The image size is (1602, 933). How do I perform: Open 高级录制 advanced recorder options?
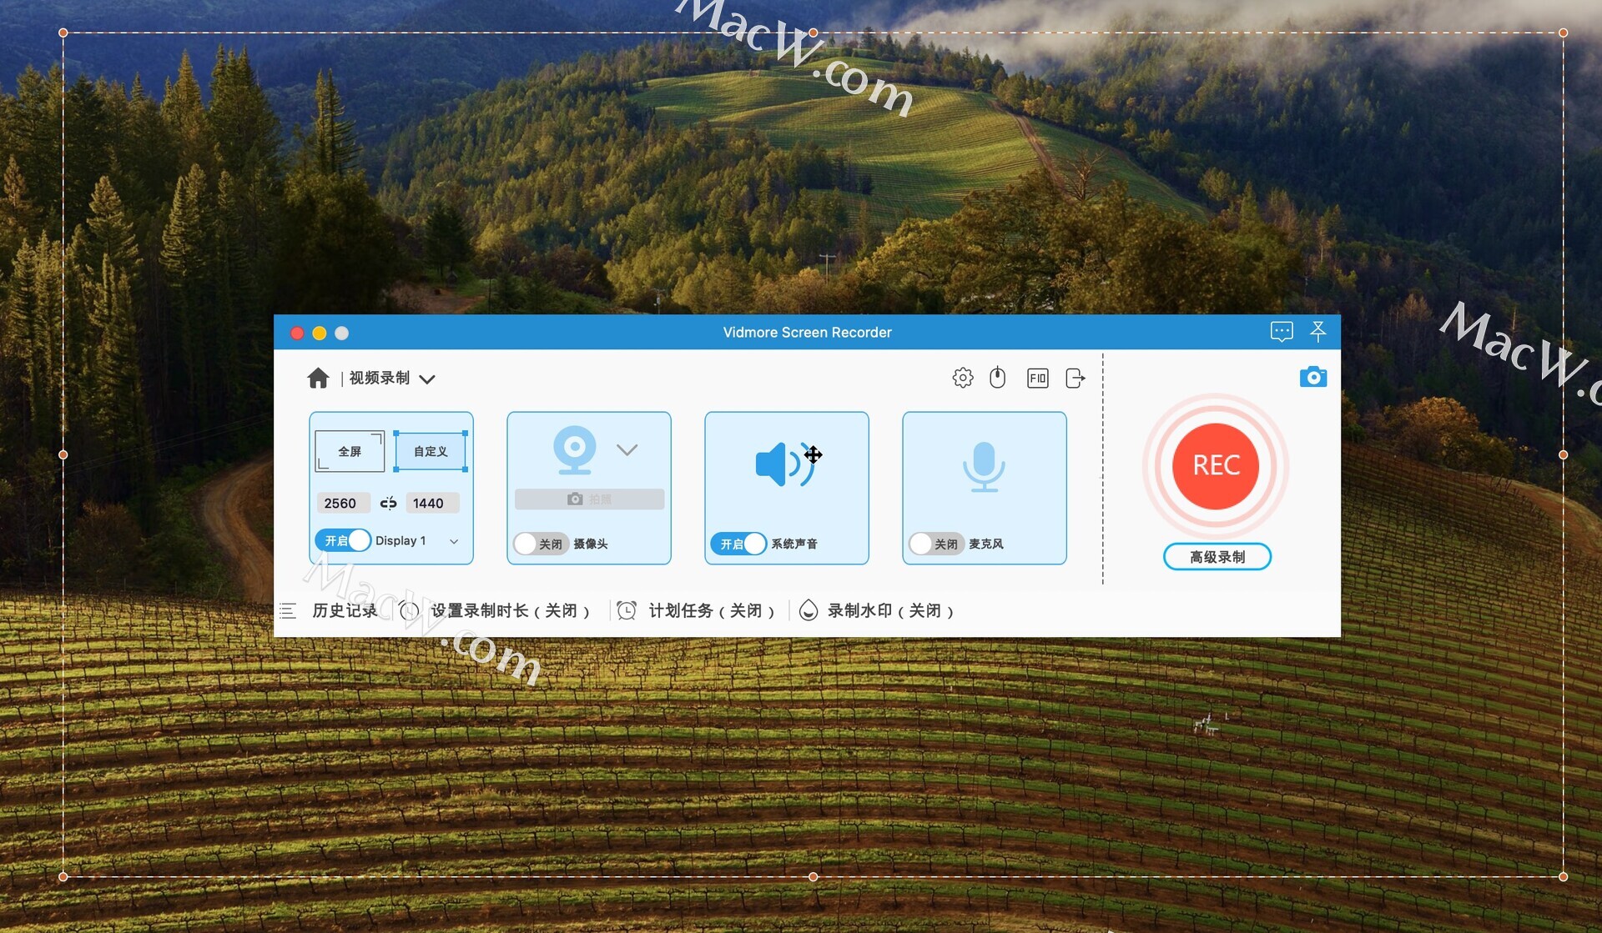coord(1217,557)
